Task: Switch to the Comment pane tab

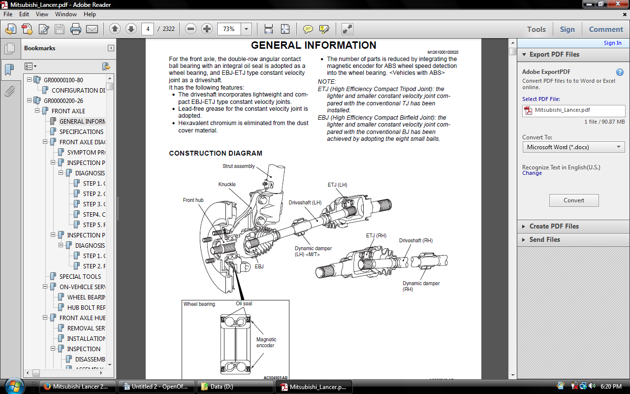Action: pyautogui.click(x=606, y=29)
